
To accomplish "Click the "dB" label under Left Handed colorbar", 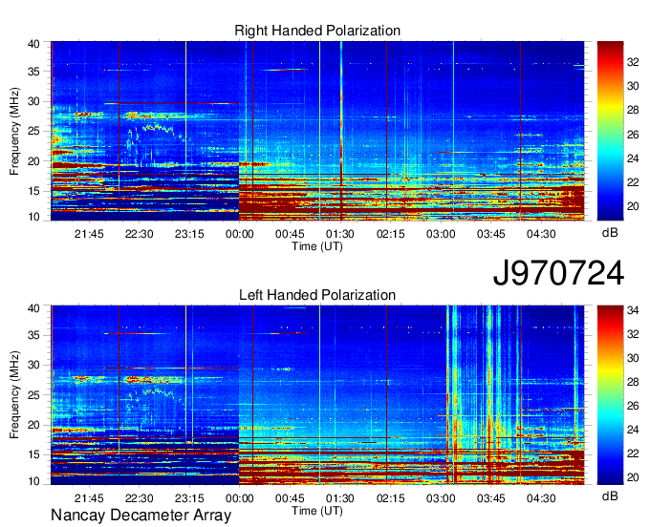I will point(610,496).
